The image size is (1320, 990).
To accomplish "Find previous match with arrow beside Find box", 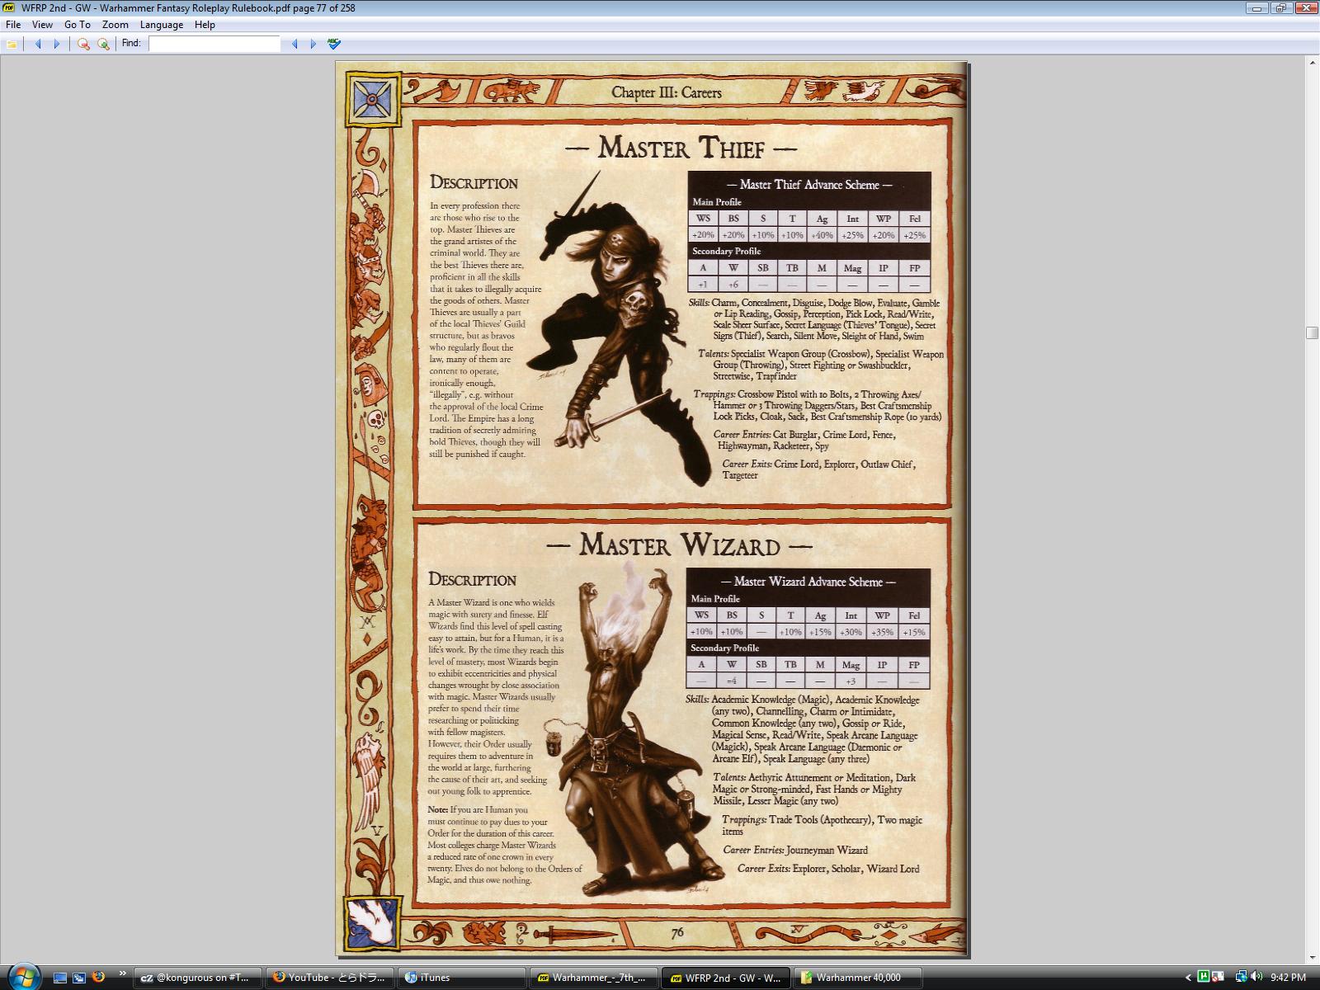I will (x=295, y=44).
